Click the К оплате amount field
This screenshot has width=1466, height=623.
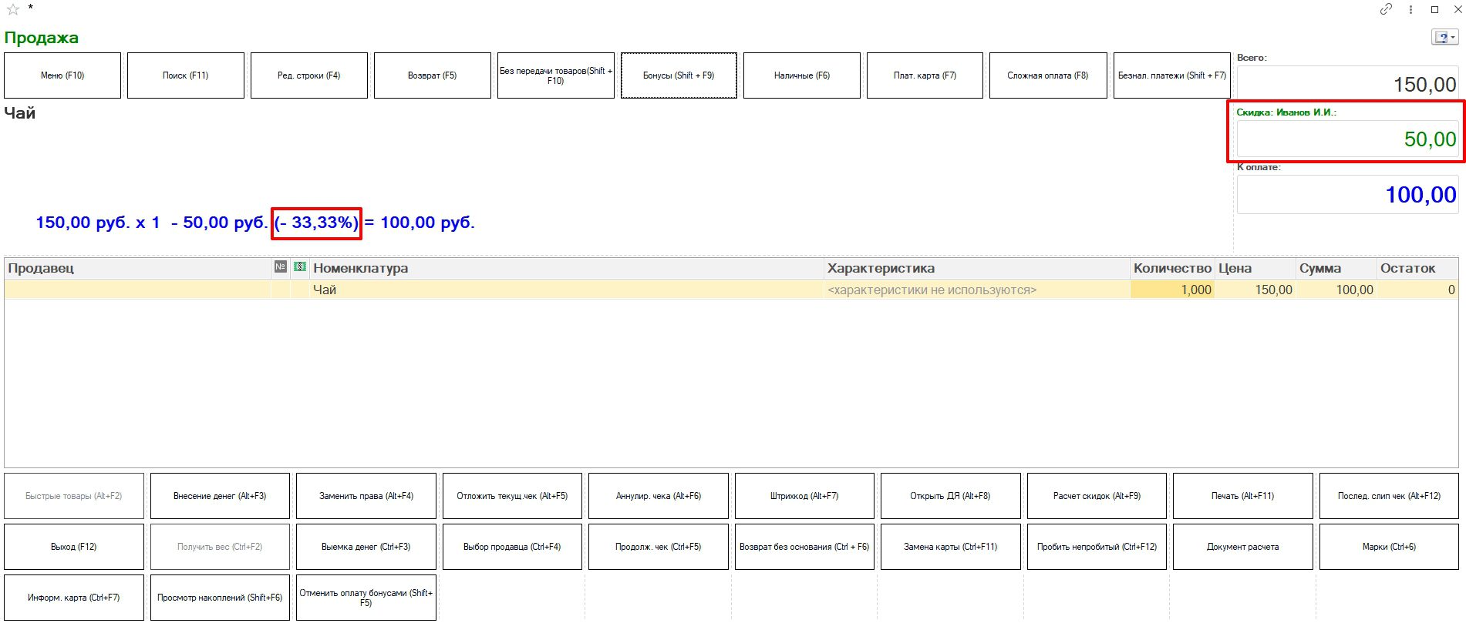click(x=1346, y=195)
